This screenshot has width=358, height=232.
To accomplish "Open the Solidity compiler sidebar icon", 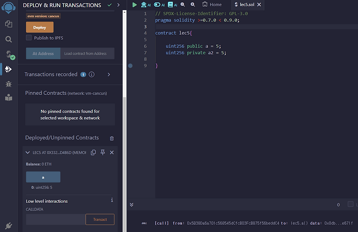I will tap(10, 55).
